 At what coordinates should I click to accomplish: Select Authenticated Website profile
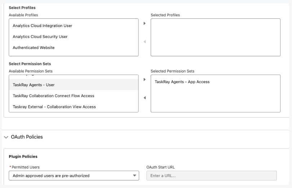click(74, 48)
